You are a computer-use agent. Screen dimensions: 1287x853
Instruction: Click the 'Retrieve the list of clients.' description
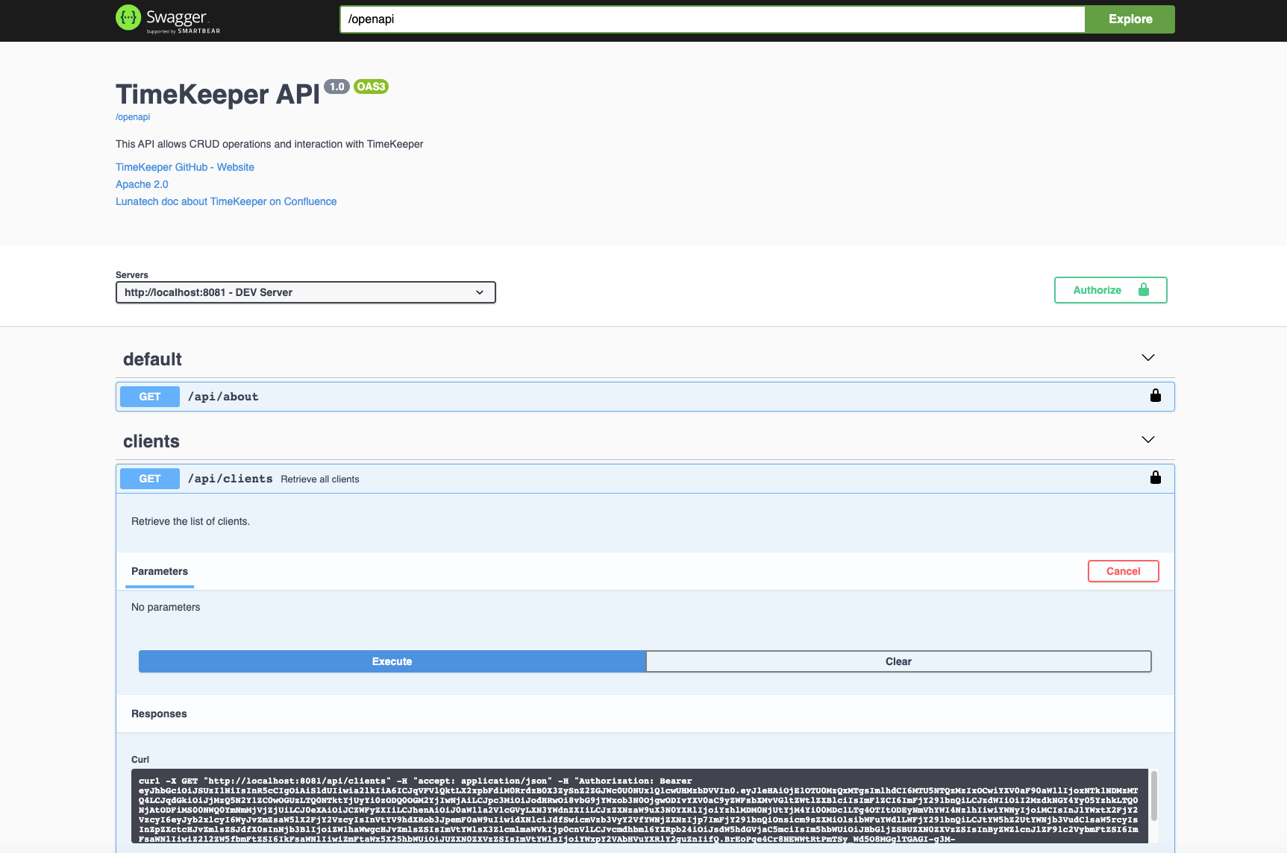coord(190,521)
